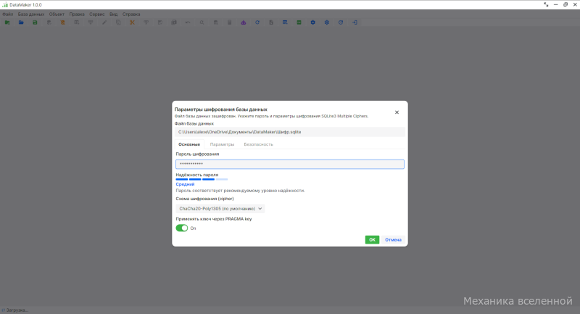Click the blue clock history icon
The height and width of the screenshot is (314, 580).
click(x=341, y=22)
